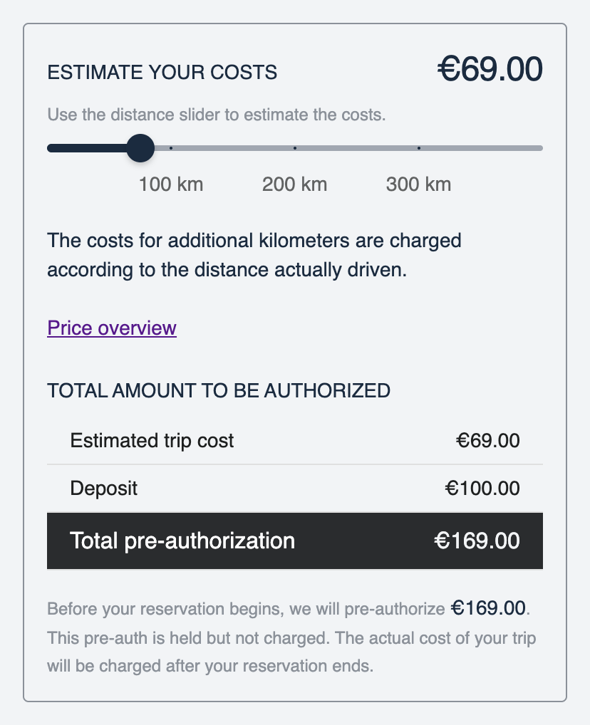Click the distance slider handle
590x725 pixels.
[x=140, y=148]
